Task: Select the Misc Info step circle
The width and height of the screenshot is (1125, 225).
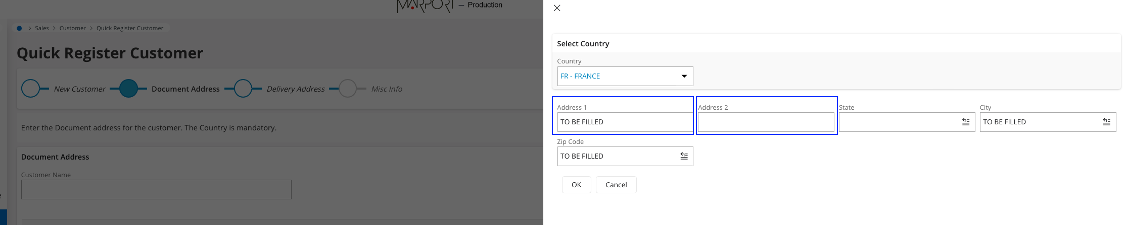Action: (x=348, y=89)
